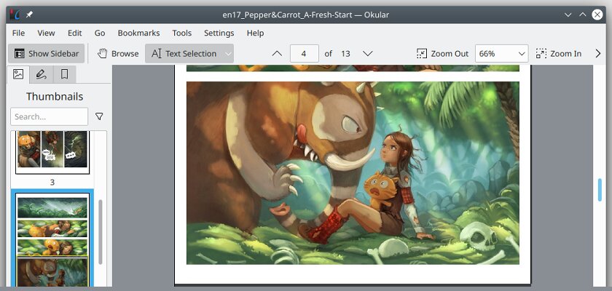The height and width of the screenshot is (291, 612).
Task: Toggle the Show Sidebar button
Action: click(47, 54)
